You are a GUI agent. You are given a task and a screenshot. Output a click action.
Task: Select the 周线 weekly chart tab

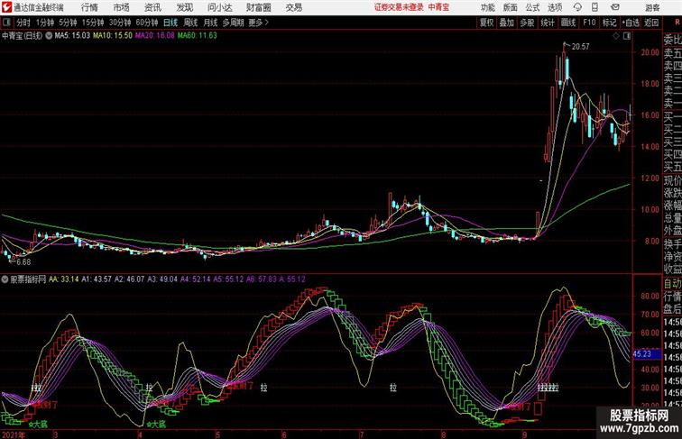tap(190, 23)
